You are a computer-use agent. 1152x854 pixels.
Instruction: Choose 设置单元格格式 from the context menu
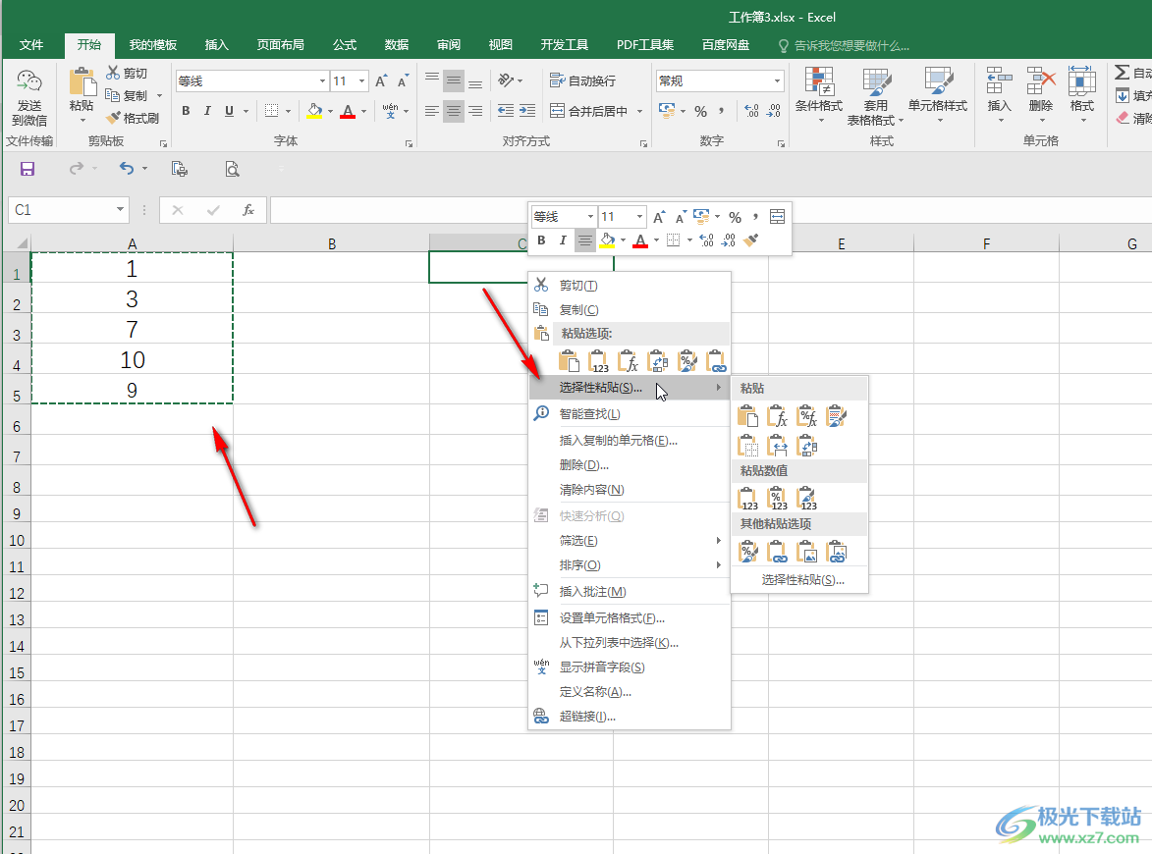pyautogui.click(x=612, y=618)
